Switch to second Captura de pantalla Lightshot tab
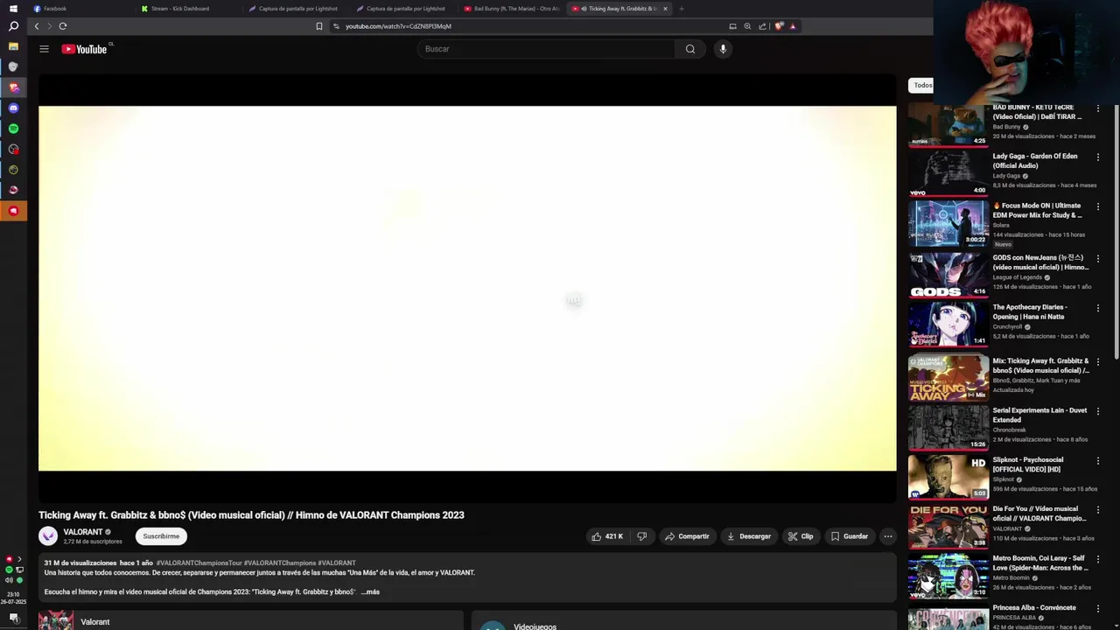Viewport: 1120px width, 630px height. [x=405, y=9]
